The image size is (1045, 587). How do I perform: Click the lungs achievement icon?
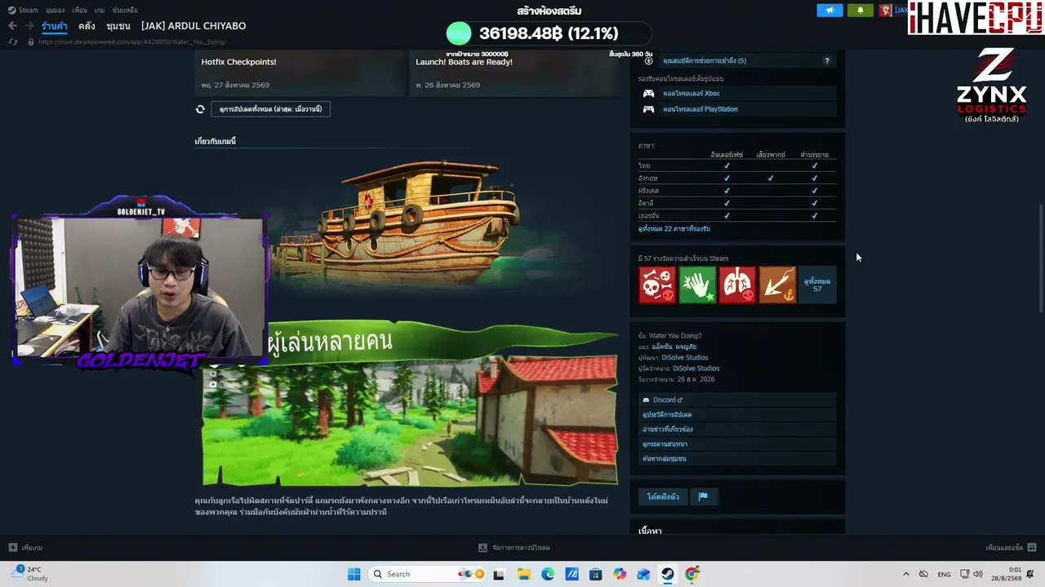pyautogui.click(x=737, y=285)
